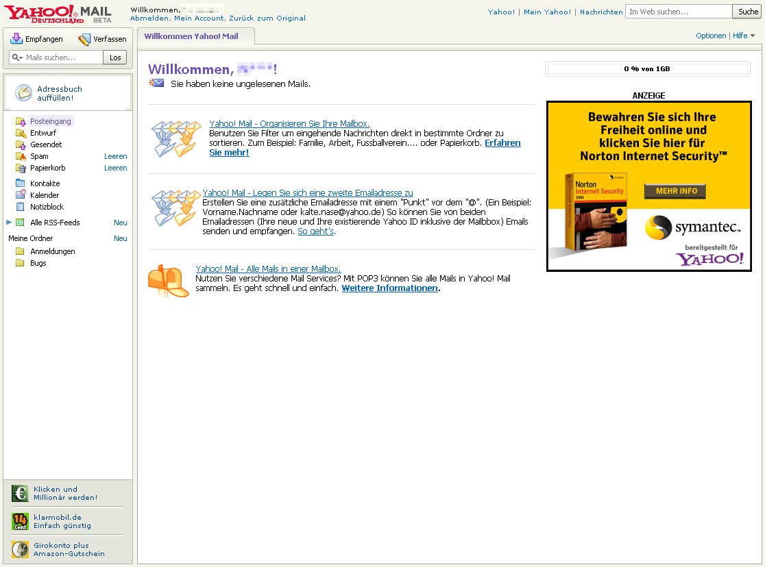Click the Adressbuch auffüllen! link
765x567 pixels.
coord(60,93)
